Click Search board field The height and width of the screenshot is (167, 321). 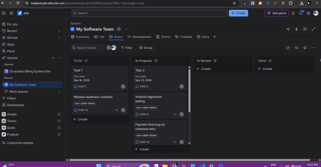87,48
